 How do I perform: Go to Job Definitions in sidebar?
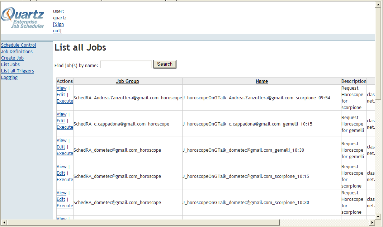click(17, 52)
